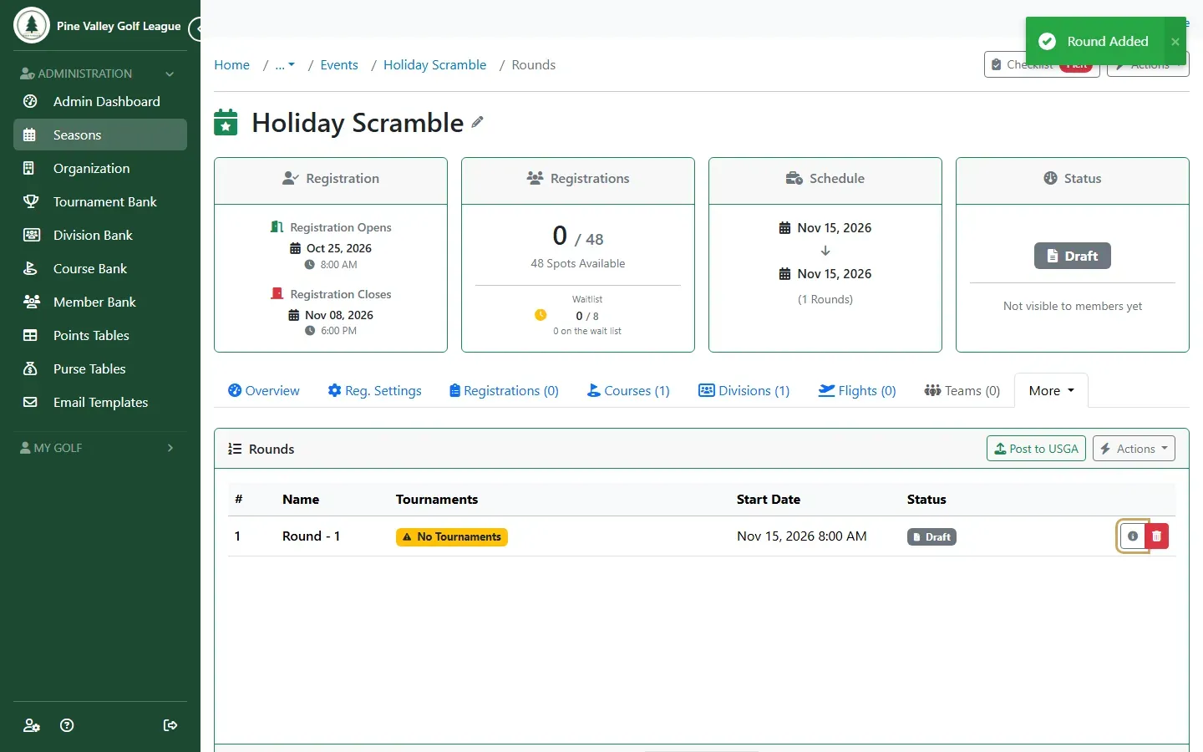Dismiss the Round Added notification
Image resolution: width=1203 pixels, height=752 pixels.
pos(1175,41)
